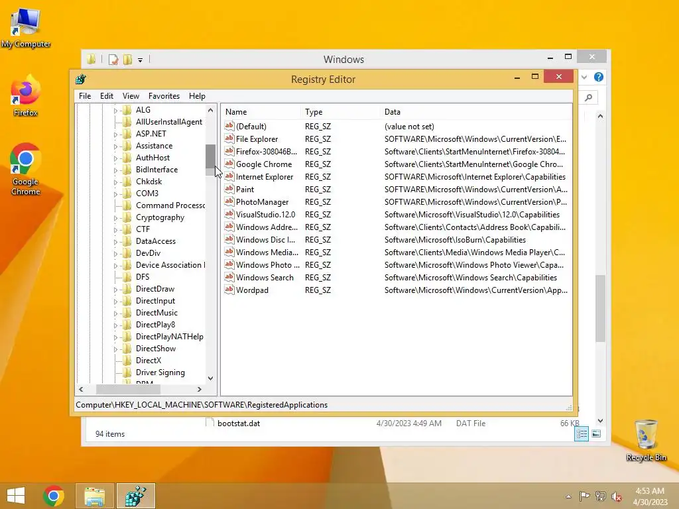Expand the Cryptography key arrow
Screen dimensions: 679x509
coord(115,218)
